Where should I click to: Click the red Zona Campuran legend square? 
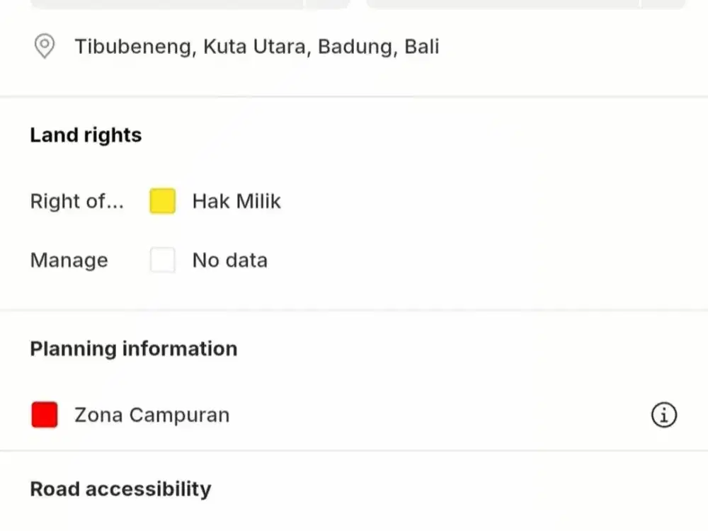point(44,415)
